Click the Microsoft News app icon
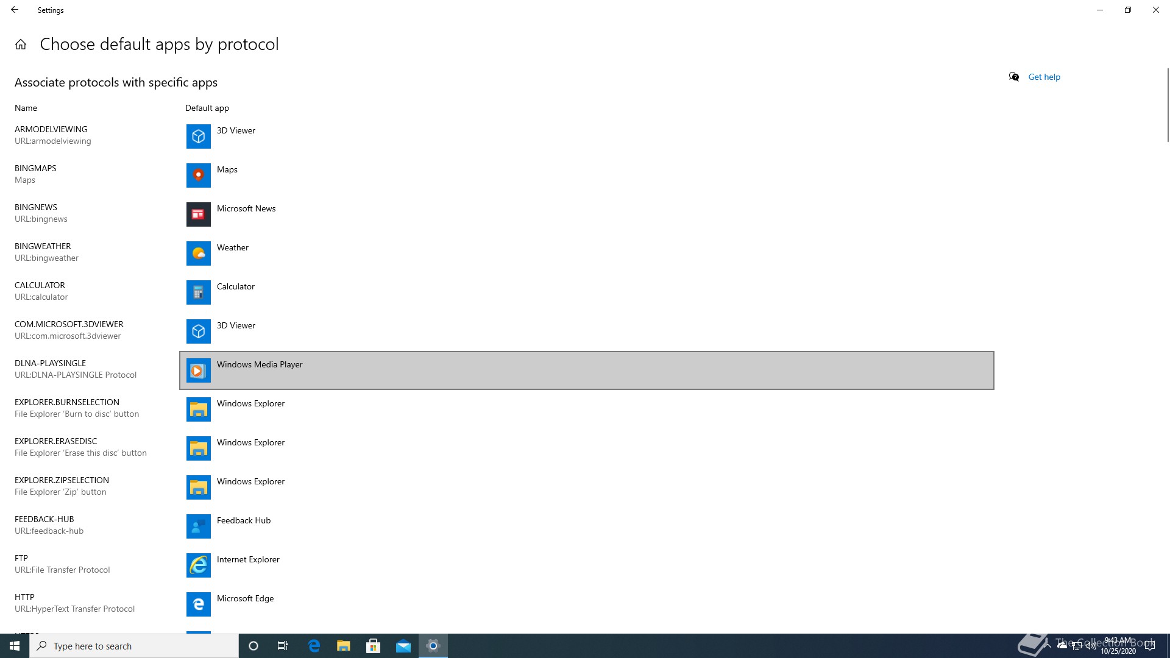This screenshot has height=658, width=1170. 198,214
